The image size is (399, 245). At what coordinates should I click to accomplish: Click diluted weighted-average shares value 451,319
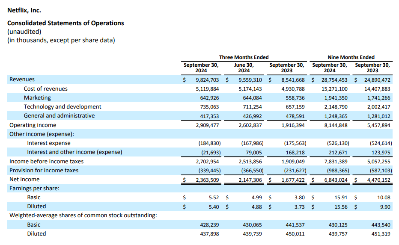[381, 234]
